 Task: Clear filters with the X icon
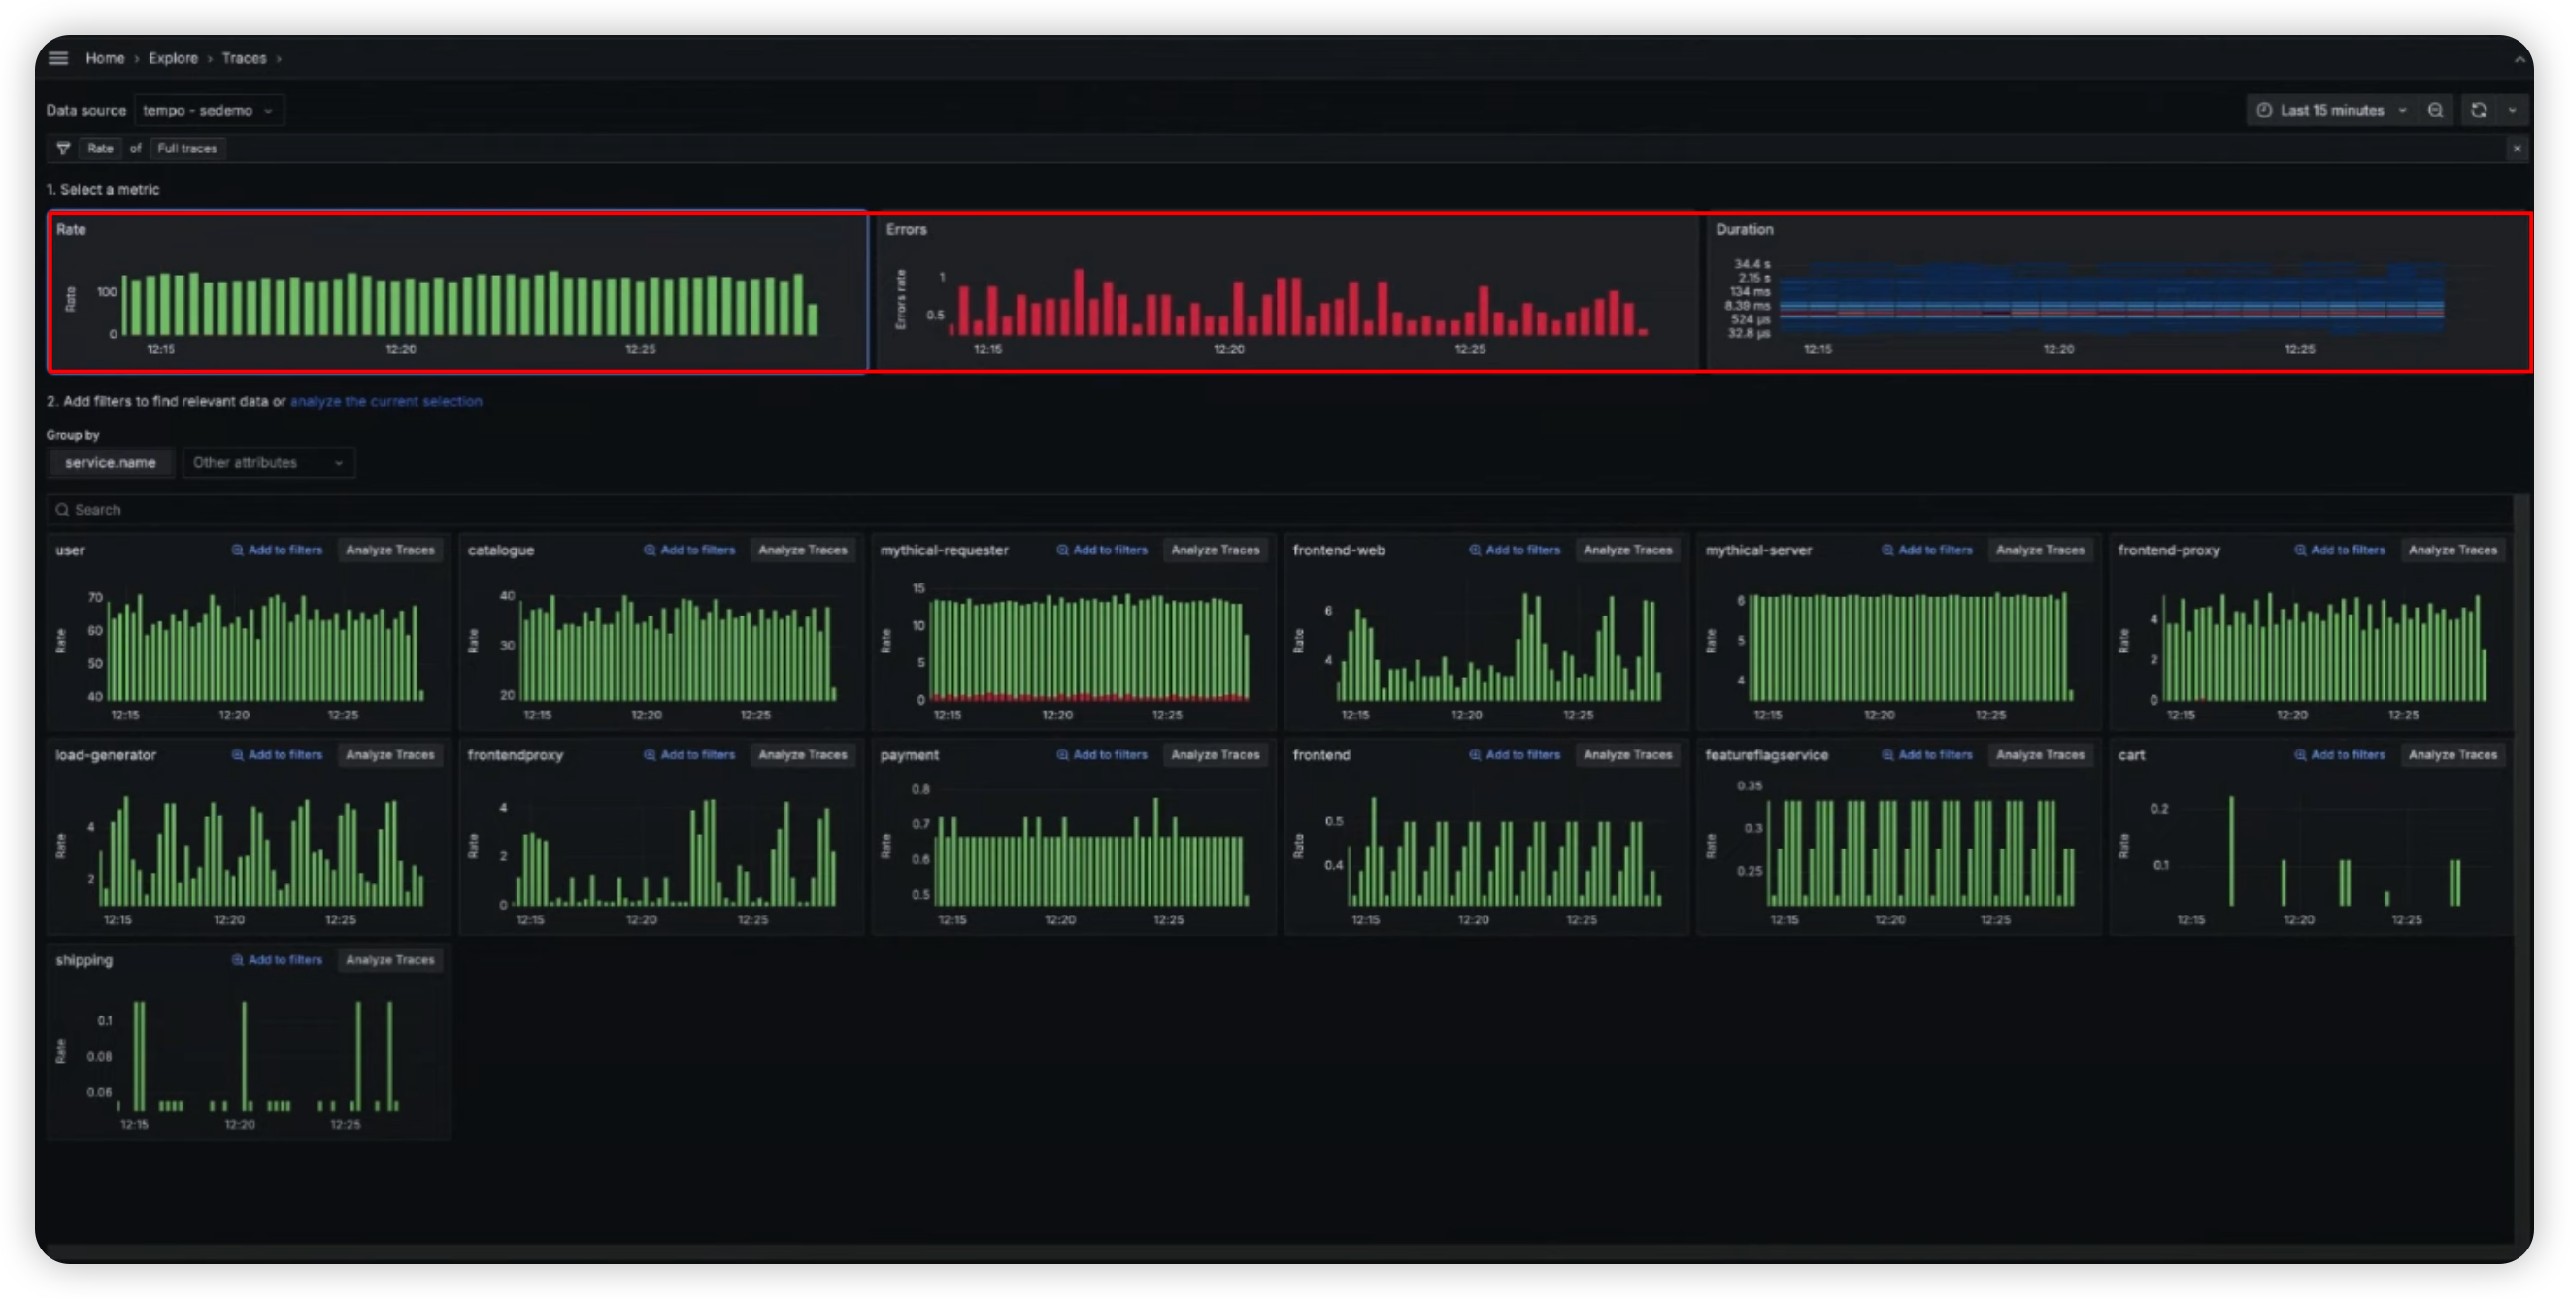coord(2518,149)
